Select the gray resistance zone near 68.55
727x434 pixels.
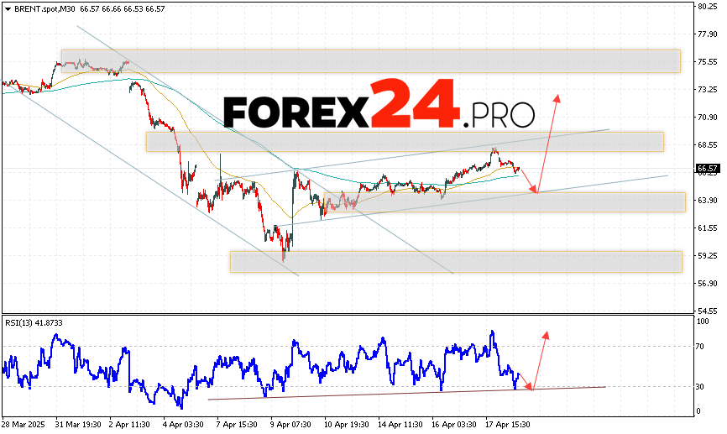point(404,141)
